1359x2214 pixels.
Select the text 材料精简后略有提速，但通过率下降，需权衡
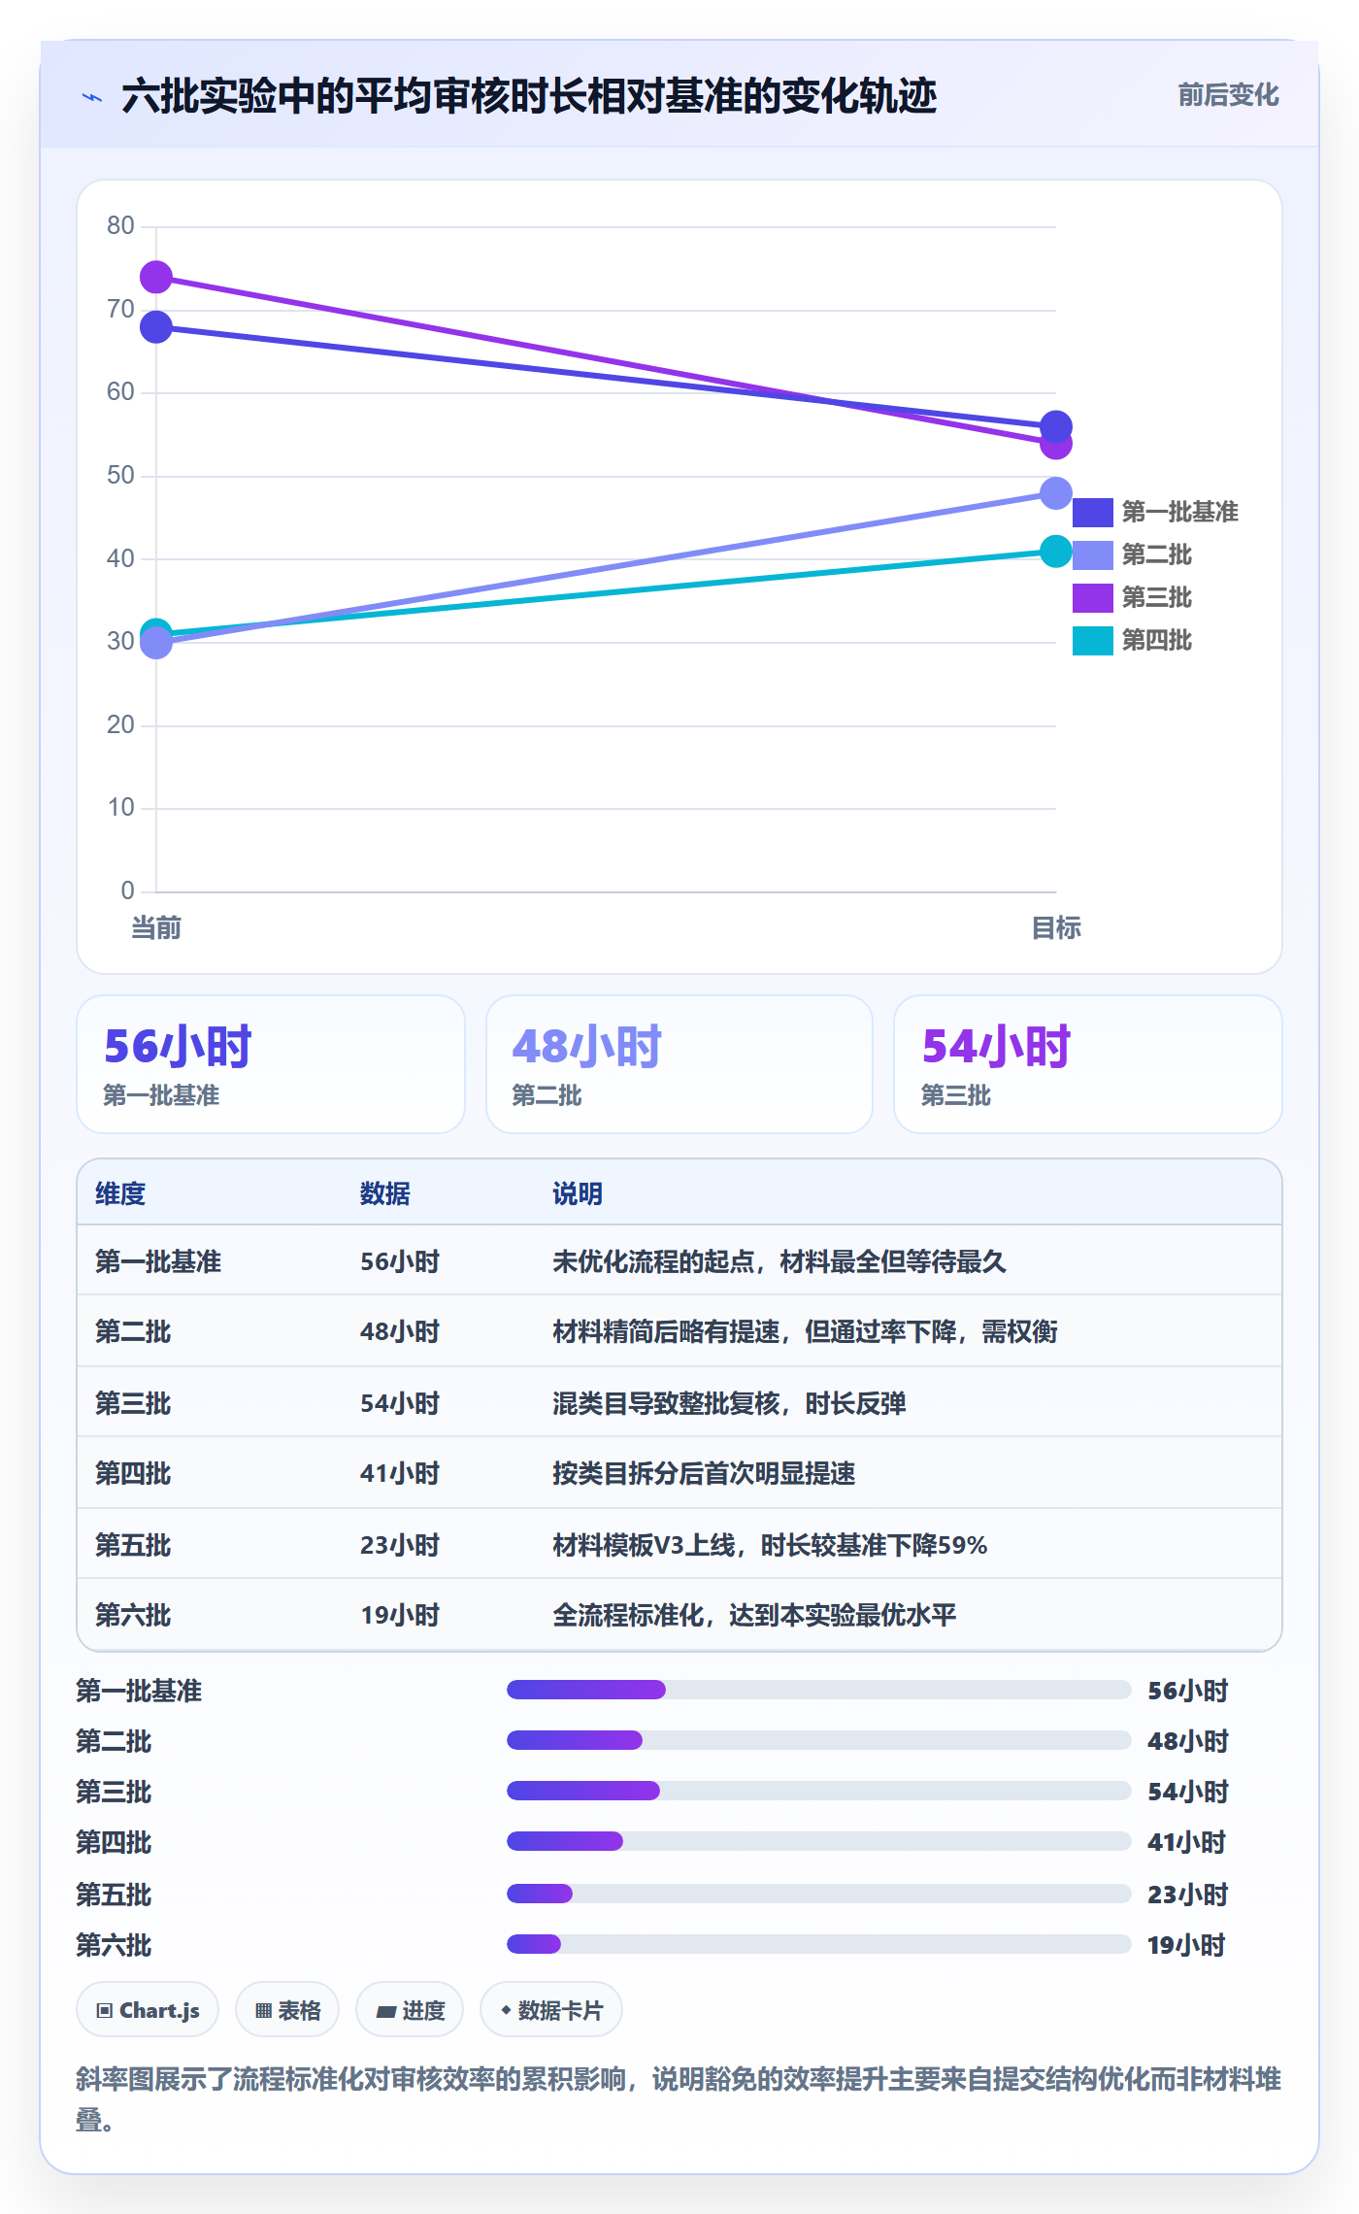805,1331
